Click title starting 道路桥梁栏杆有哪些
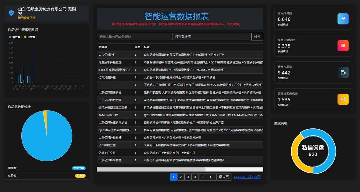Image resolution: width=360 pixels, height=192 pixels. tap(184, 123)
